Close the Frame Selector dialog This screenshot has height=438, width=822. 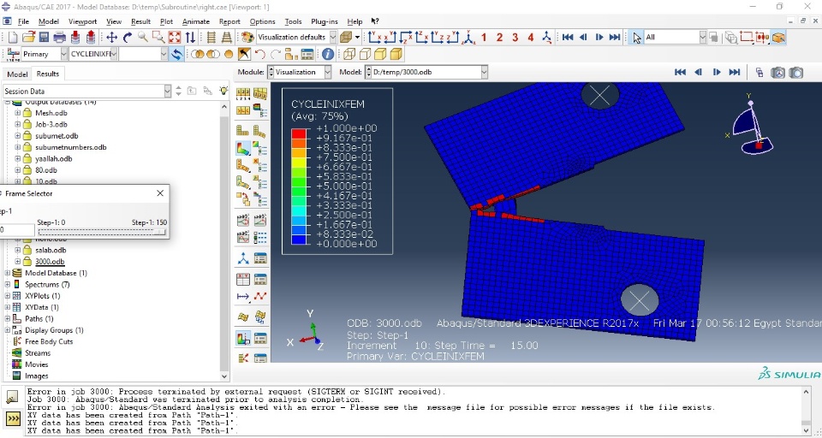click(160, 193)
